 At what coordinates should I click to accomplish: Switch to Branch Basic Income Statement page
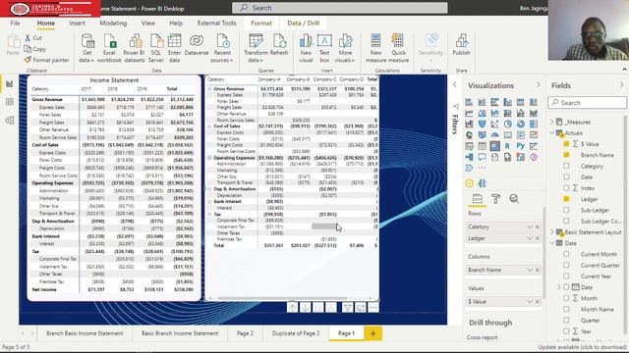[85, 333]
